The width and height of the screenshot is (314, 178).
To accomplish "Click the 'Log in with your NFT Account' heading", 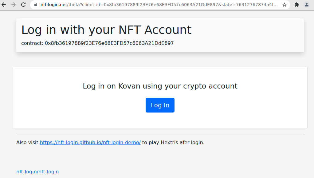I will [x=106, y=30].
